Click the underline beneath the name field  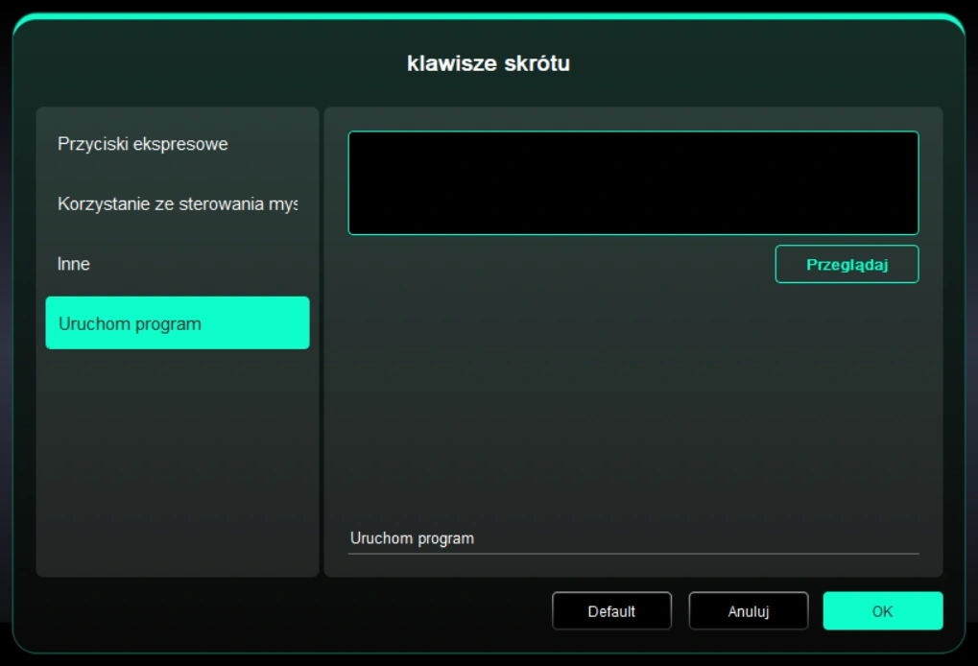[x=632, y=554]
